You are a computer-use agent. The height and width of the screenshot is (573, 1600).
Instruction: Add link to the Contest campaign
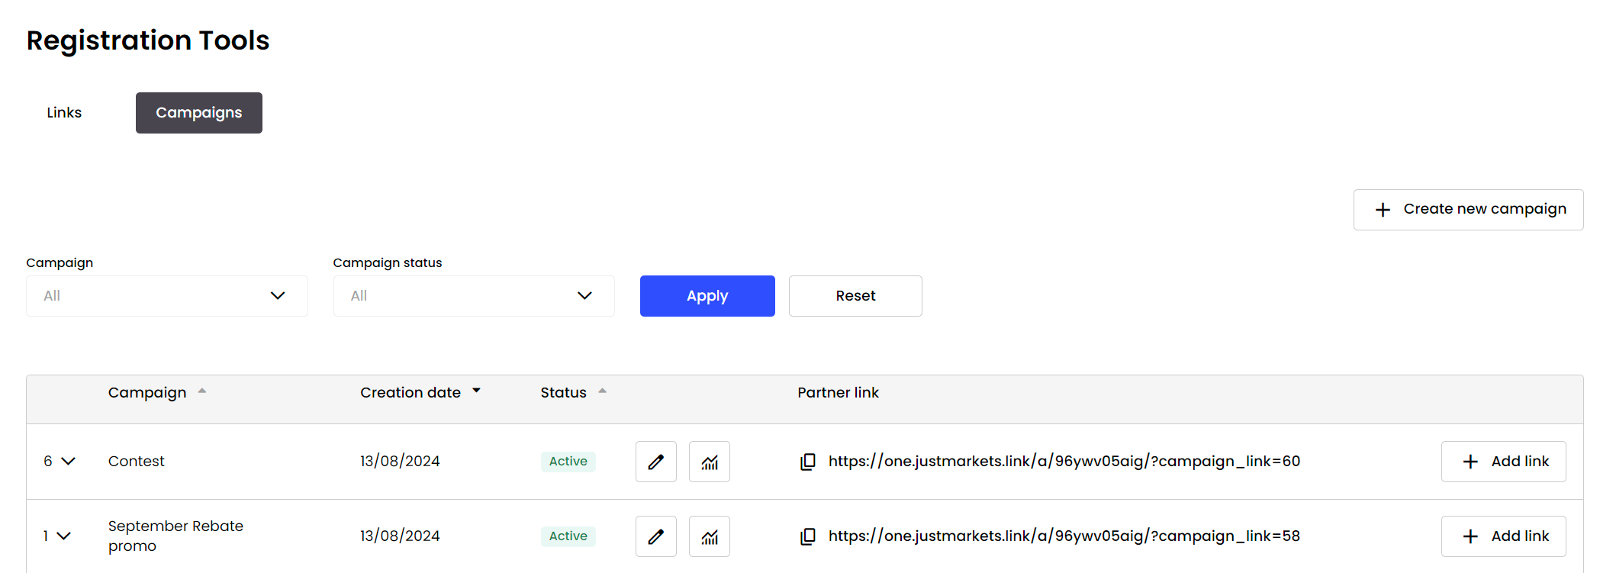click(x=1502, y=462)
